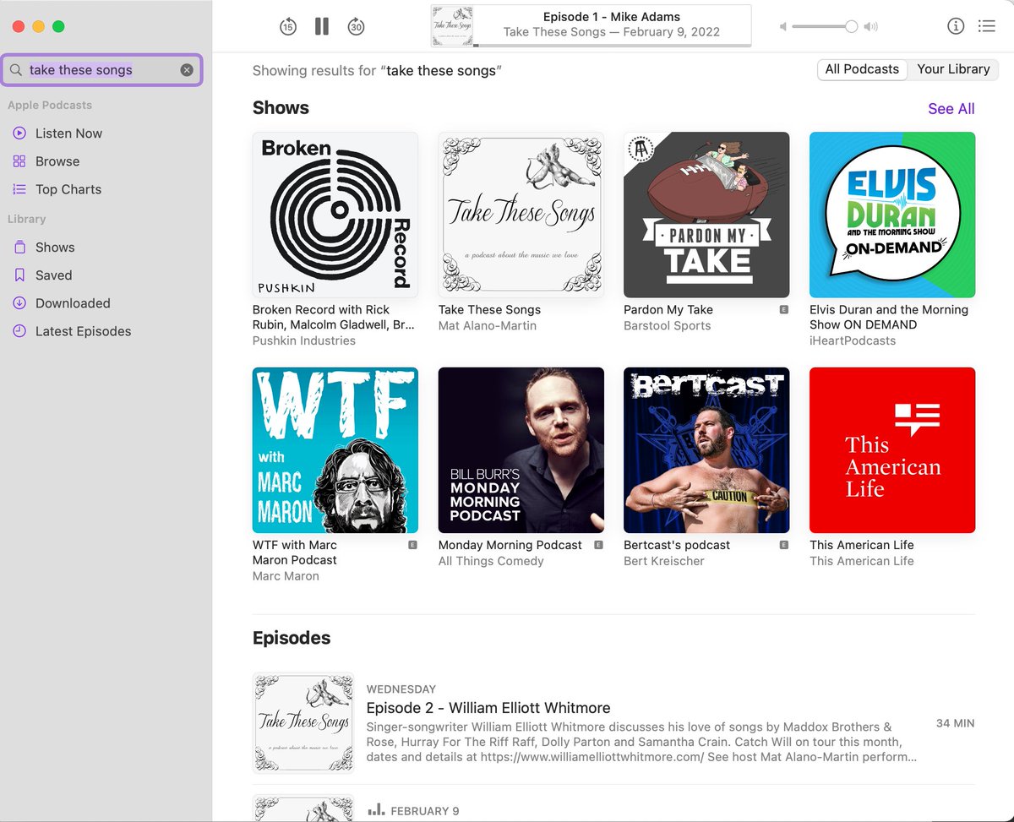Pause the playing episode

pyautogui.click(x=322, y=26)
